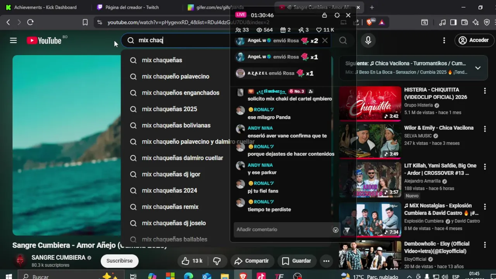The height and width of the screenshot is (279, 496).
Task: Select the suggestion mix chaqueñas 2024
Action: 169,191
